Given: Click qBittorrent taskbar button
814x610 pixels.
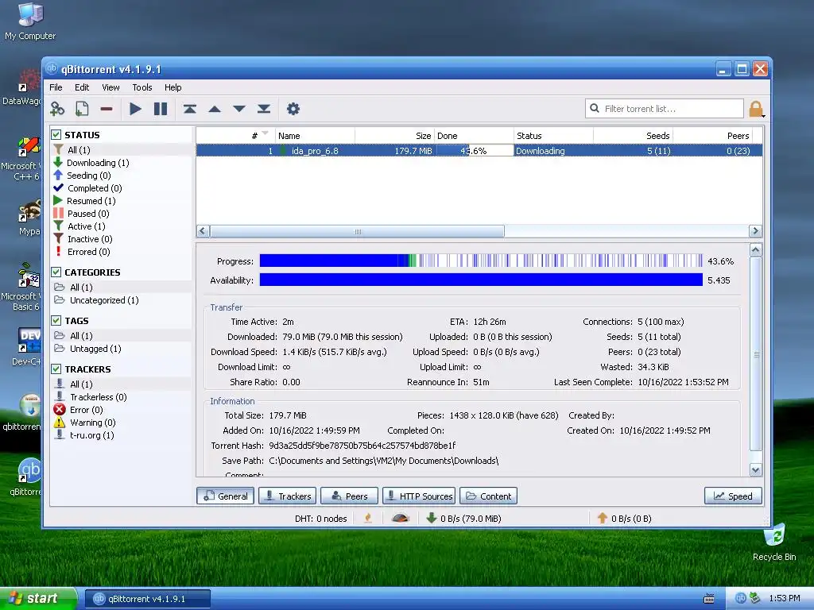Looking at the screenshot, I should point(148,599).
